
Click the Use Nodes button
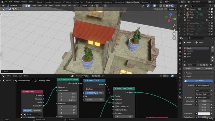click(199, 81)
